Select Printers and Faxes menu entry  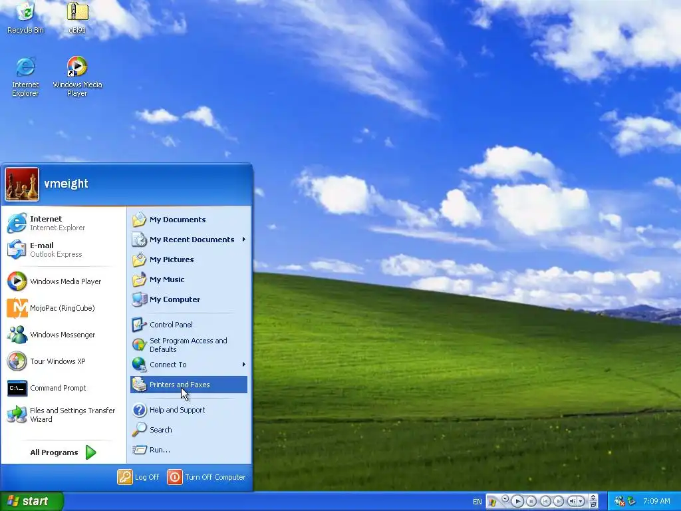(189, 385)
